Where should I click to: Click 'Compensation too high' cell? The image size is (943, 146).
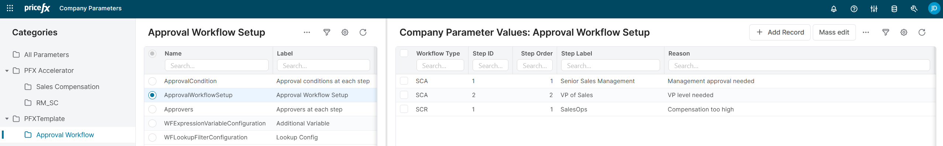pos(700,109)
